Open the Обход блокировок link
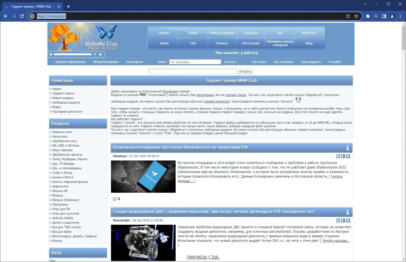Image resolution: width=406 pixels, height=262 pixels. tap(106, 62)
